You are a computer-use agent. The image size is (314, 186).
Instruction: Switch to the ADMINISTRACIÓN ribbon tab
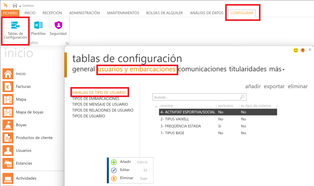pos(84,13)
